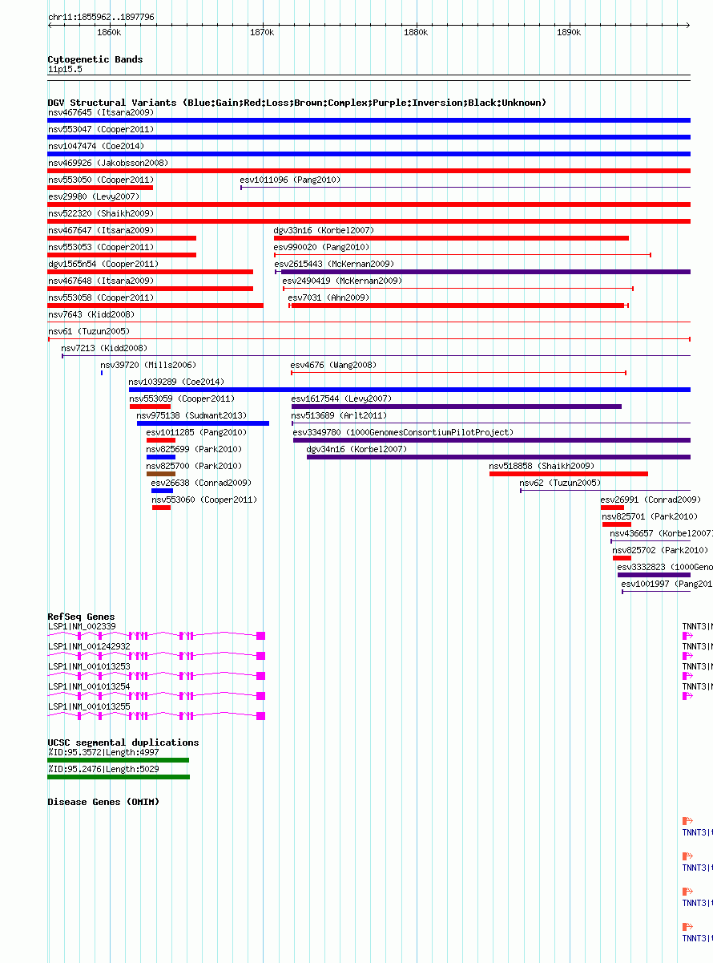Viewport: 713px width, 963px height.
Task: Click the nsv825700 (Park2010) label
Action: (x=194, y=466)
